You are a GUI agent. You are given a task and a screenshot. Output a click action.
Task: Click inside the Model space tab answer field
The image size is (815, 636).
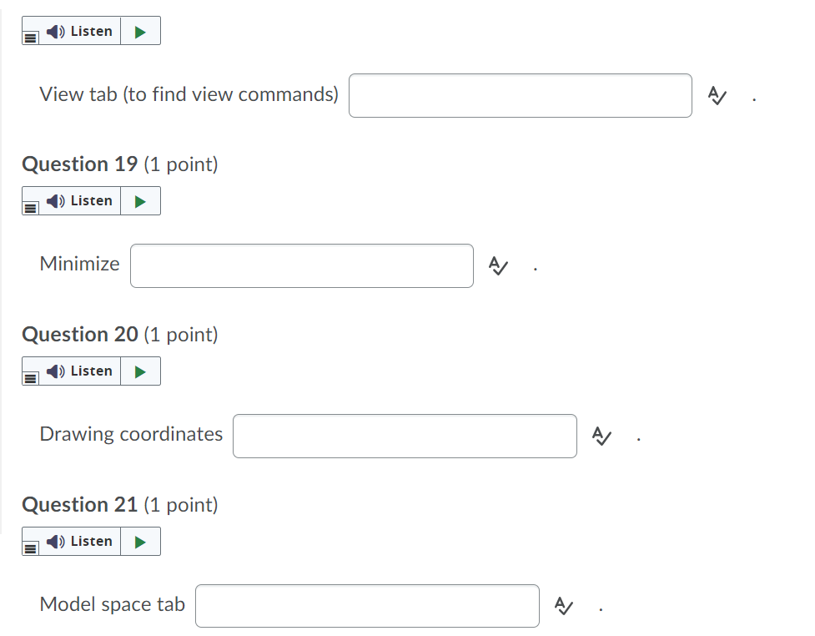(x=367, y=606)
